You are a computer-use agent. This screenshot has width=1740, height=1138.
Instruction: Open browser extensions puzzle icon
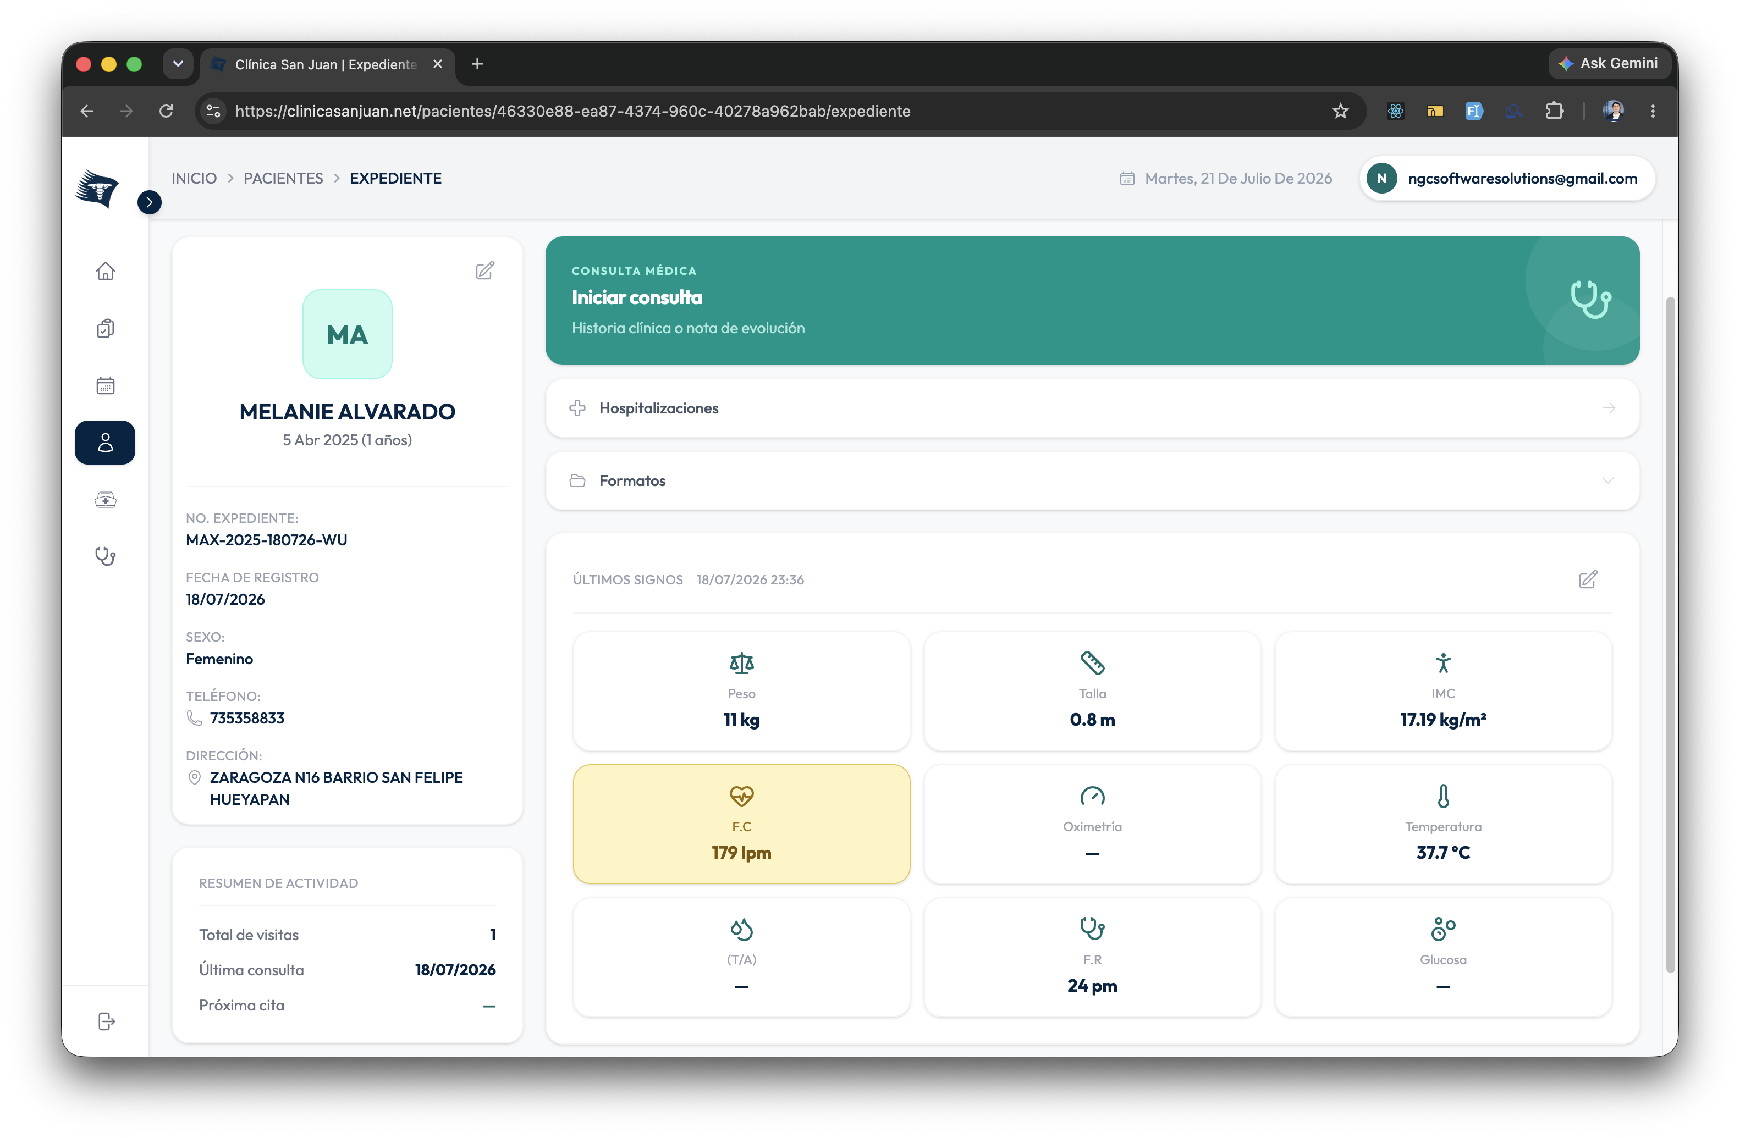[x=1555, y=111]
